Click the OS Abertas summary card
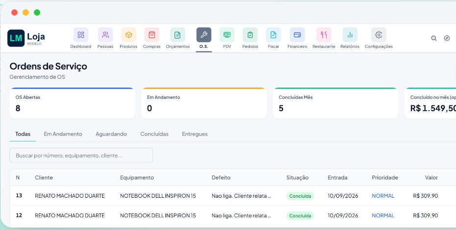 [72, 103]
